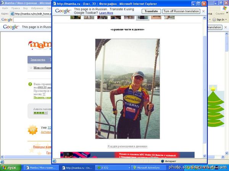
Task: Click the Mamba logo with Santa hat
Action: (40, 45)
